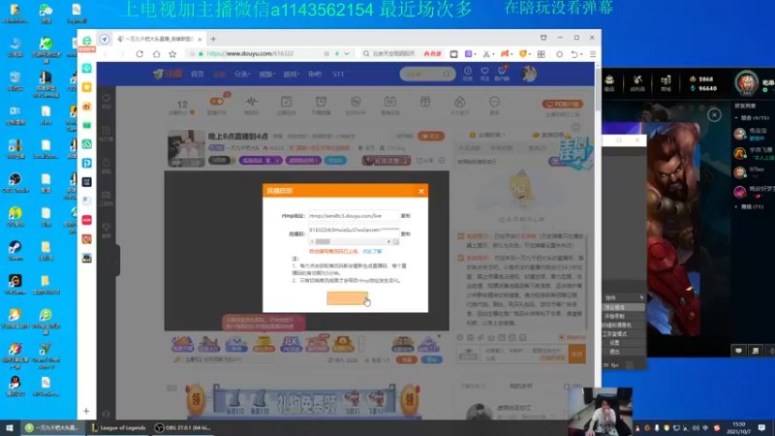Switch to 今日贡献 tab in chat panel
This screenshot has width=775, height=436.
(x=469, y=148)
